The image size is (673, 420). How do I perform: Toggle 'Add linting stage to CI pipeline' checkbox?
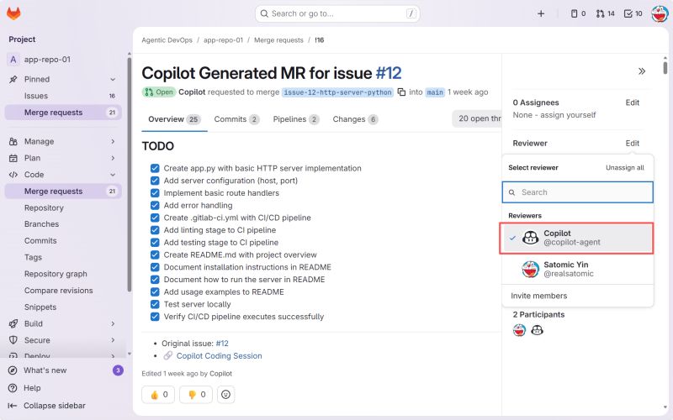(x=155, y=230)
